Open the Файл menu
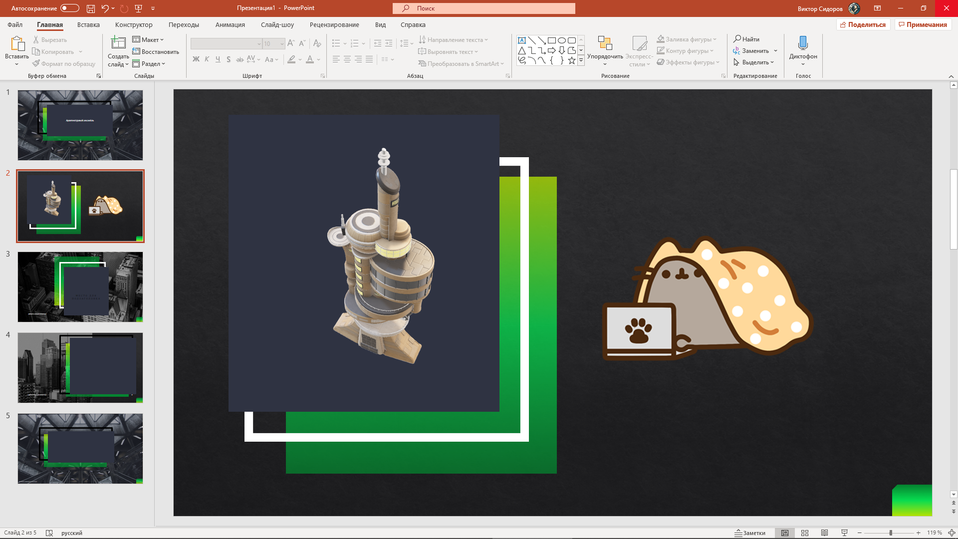 [15, 24]
